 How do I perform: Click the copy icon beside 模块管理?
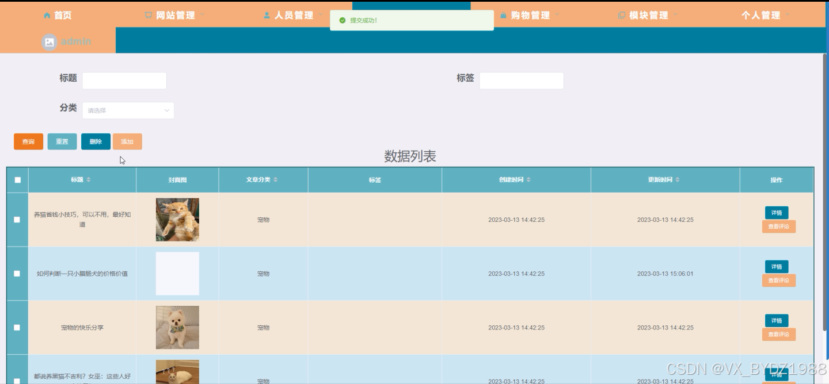621,16
